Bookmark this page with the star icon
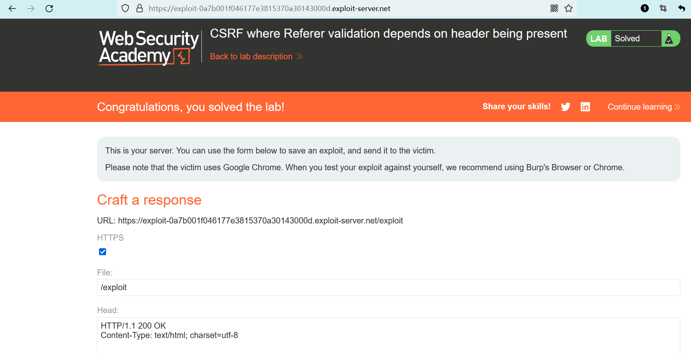This screenshot has height=354, width=691. click(x=569, y=9)
